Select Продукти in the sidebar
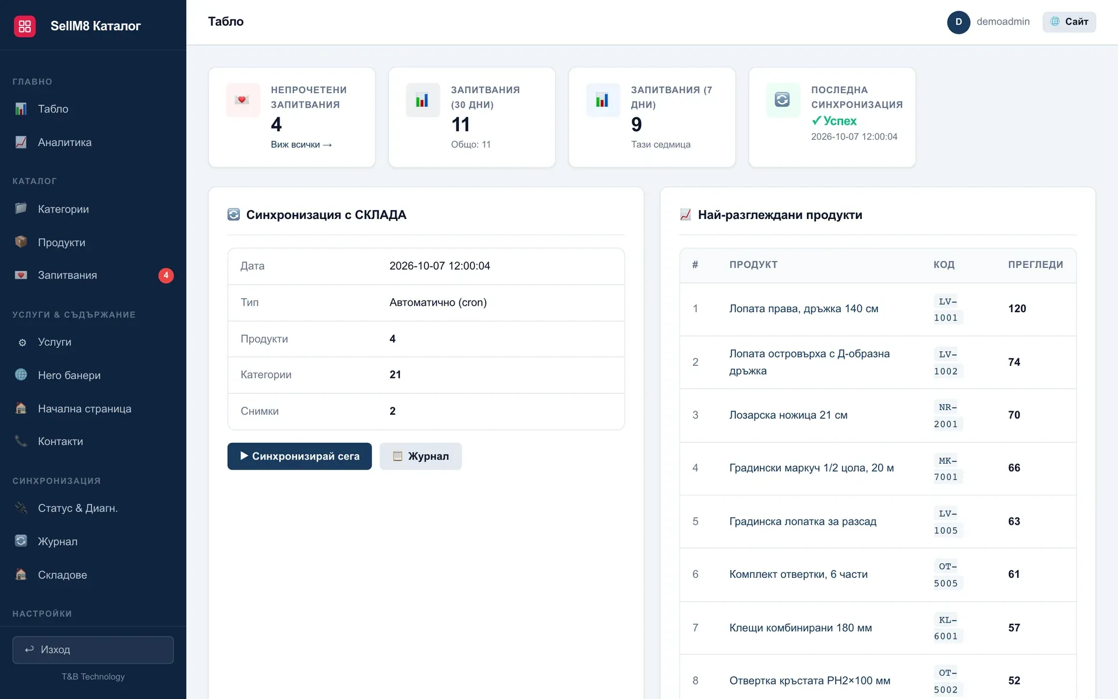Viewport: 1118px width, 699px height. point(93,242)
